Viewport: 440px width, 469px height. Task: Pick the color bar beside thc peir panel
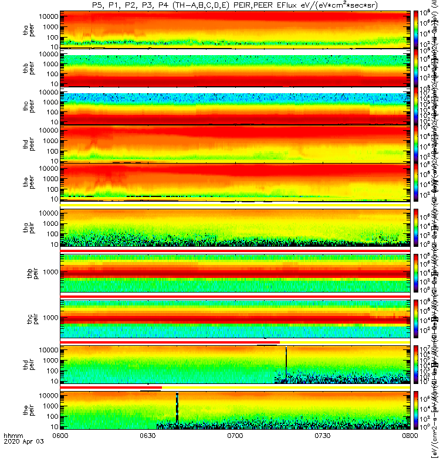[x=416, y=319]
